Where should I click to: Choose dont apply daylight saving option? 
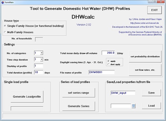pyautogui.click(x=108, y=64)
